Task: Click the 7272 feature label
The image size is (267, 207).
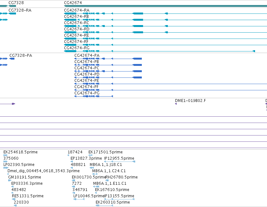Action: (77, 183)
